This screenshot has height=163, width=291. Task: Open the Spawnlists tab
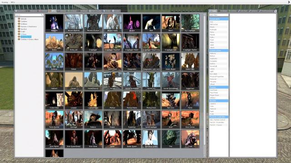[21, 11]
